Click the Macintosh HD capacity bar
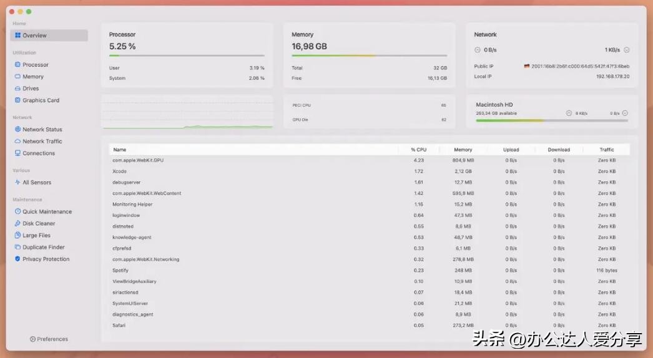The image size is (653, 358). coord(552,121)
